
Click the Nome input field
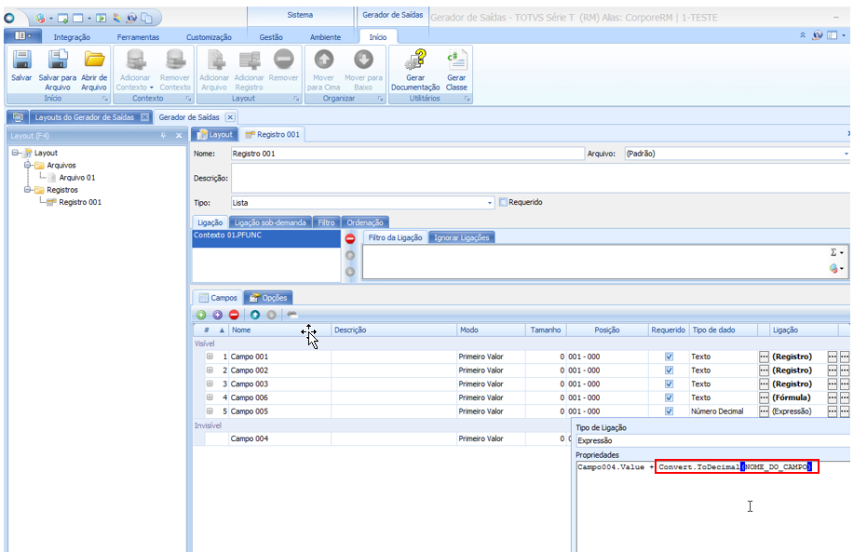[x=408, y=154]
